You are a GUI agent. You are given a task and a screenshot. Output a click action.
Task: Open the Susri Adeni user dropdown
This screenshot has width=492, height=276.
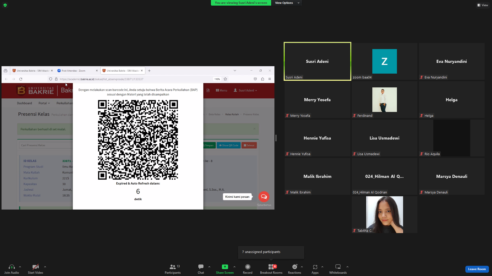tap(245, 90)
